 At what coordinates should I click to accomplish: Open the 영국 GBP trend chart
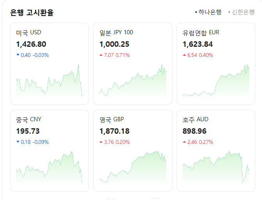(133, 168)
